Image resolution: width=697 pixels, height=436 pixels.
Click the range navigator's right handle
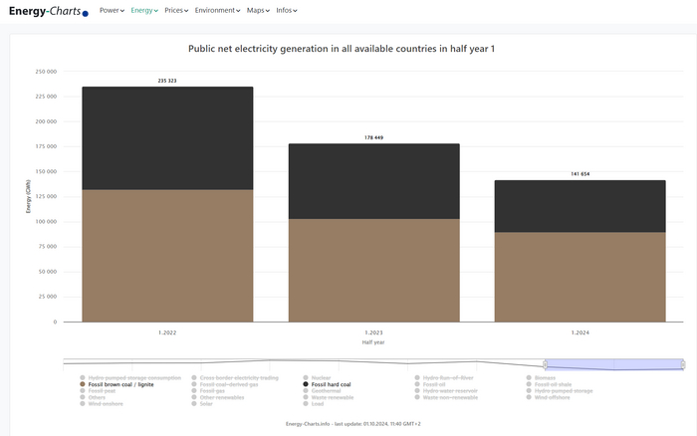(x=683, y=364)
